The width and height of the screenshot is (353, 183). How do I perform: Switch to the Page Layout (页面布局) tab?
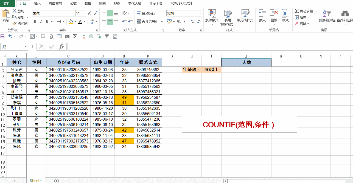click(x=55, y=4)
